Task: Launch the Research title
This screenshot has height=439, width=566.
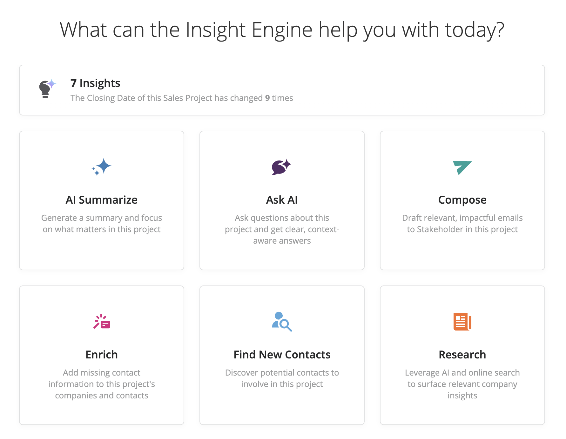Action: click(462, 355)
